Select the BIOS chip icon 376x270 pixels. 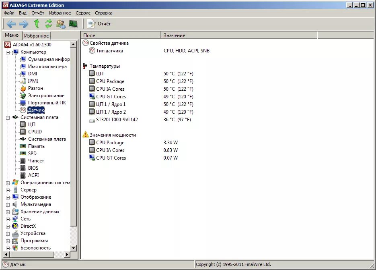pos(23,168)
